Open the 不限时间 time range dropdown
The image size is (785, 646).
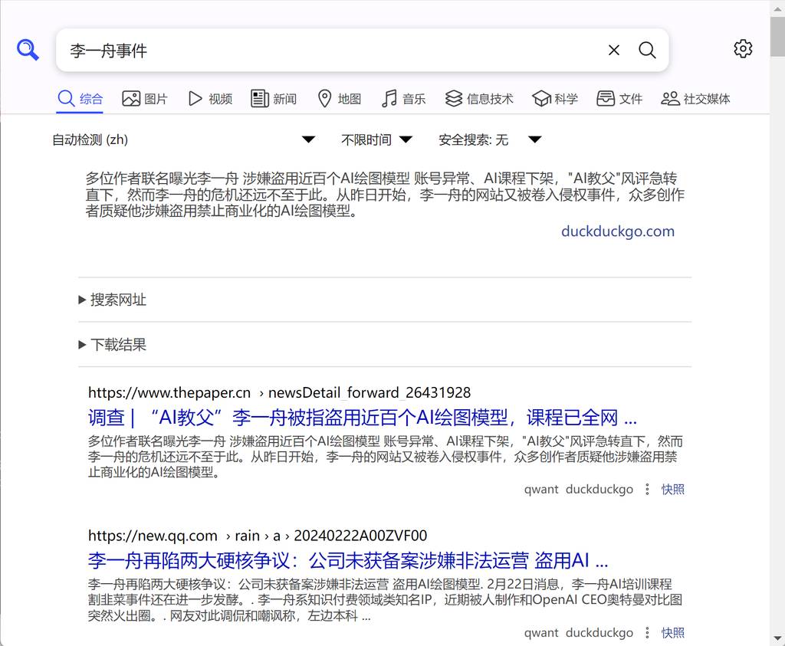[x=376, y=139]
